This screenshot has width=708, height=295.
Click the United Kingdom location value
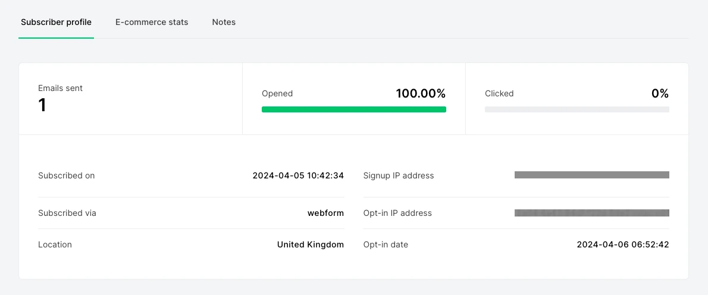[x=310, y=244]
